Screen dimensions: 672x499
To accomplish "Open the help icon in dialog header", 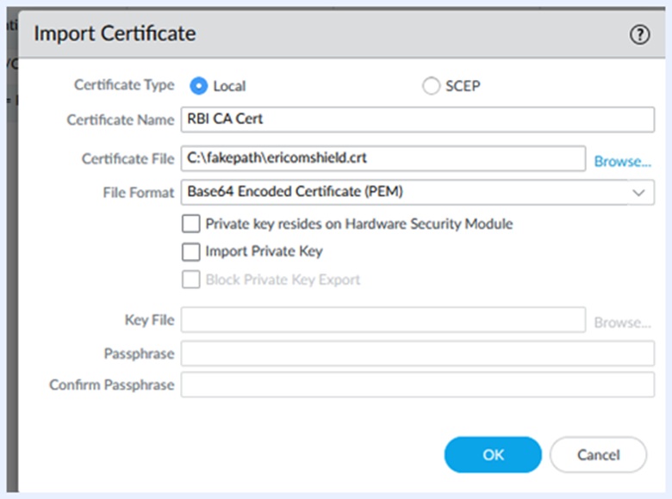I will (x=639, y=35).
